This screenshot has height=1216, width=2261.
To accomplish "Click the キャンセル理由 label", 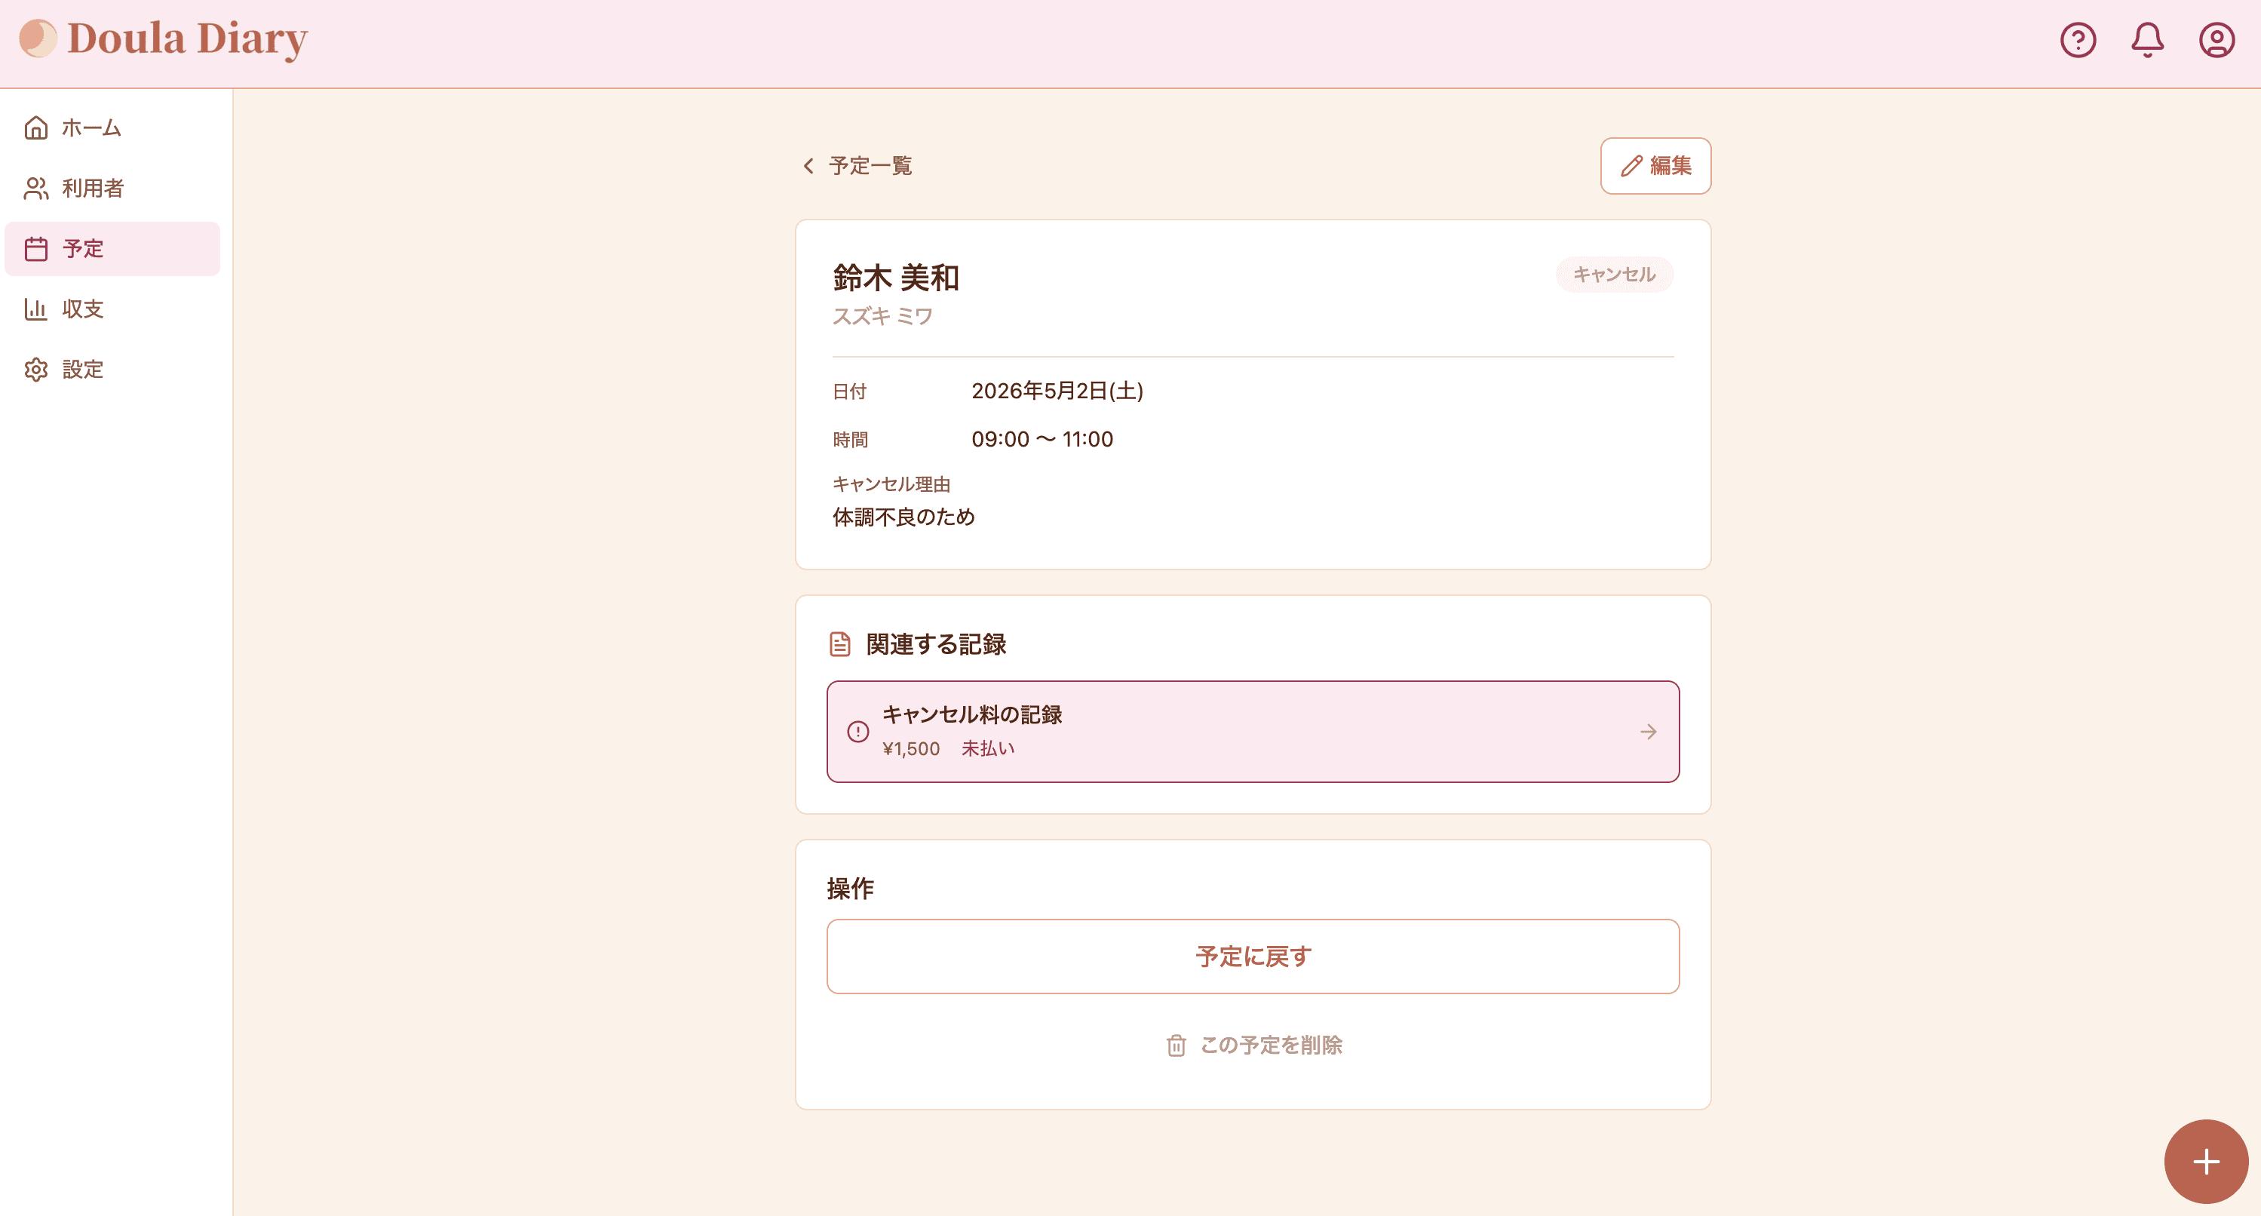I will tap(891, 484).
